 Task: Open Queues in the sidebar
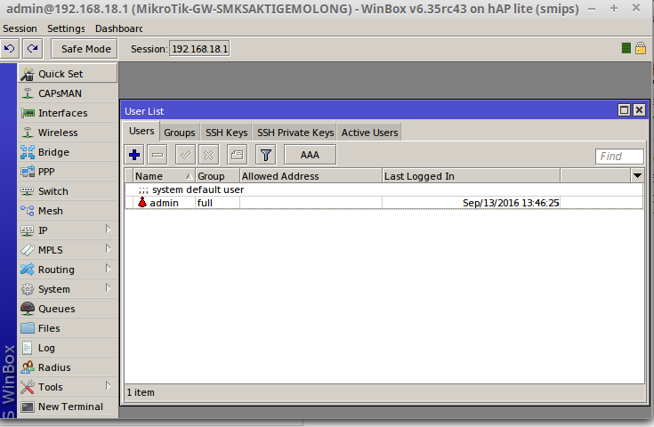(68, 309)
